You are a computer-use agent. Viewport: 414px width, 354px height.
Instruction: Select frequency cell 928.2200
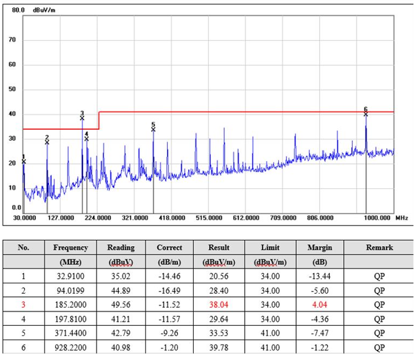71,347
